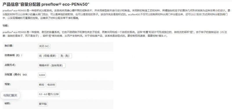Select the 电动地 drive tag
232x109 pixels.
(51, 85)
